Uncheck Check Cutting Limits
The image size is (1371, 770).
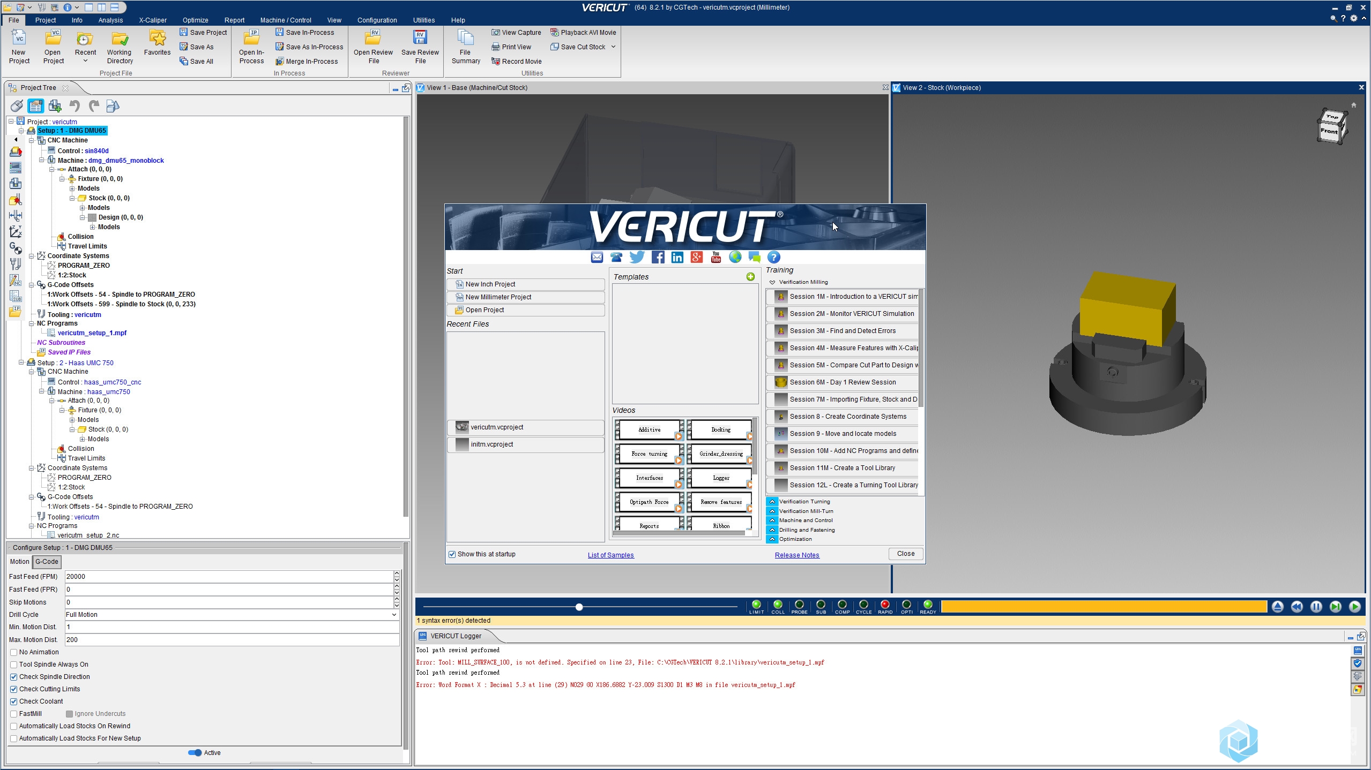14,689
